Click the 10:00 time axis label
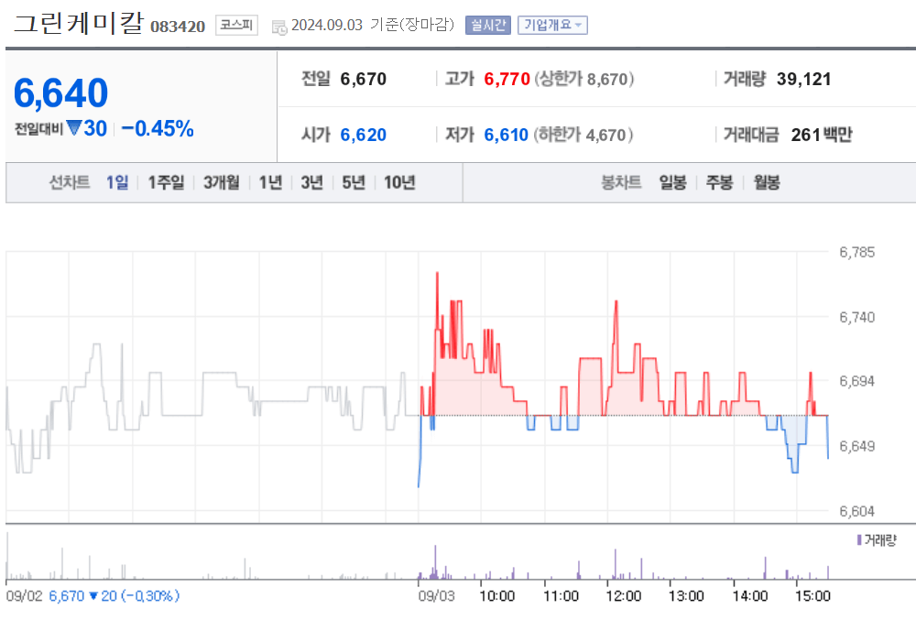Viewport: 916px width, 631px height. (x=497, y=596)
